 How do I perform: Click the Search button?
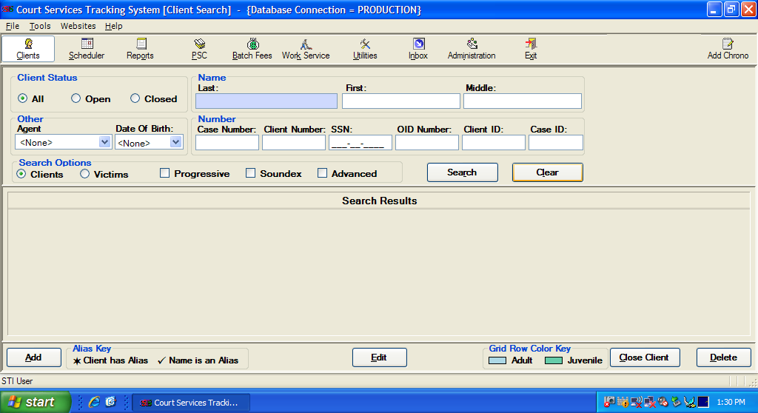[x=462, y=172]
